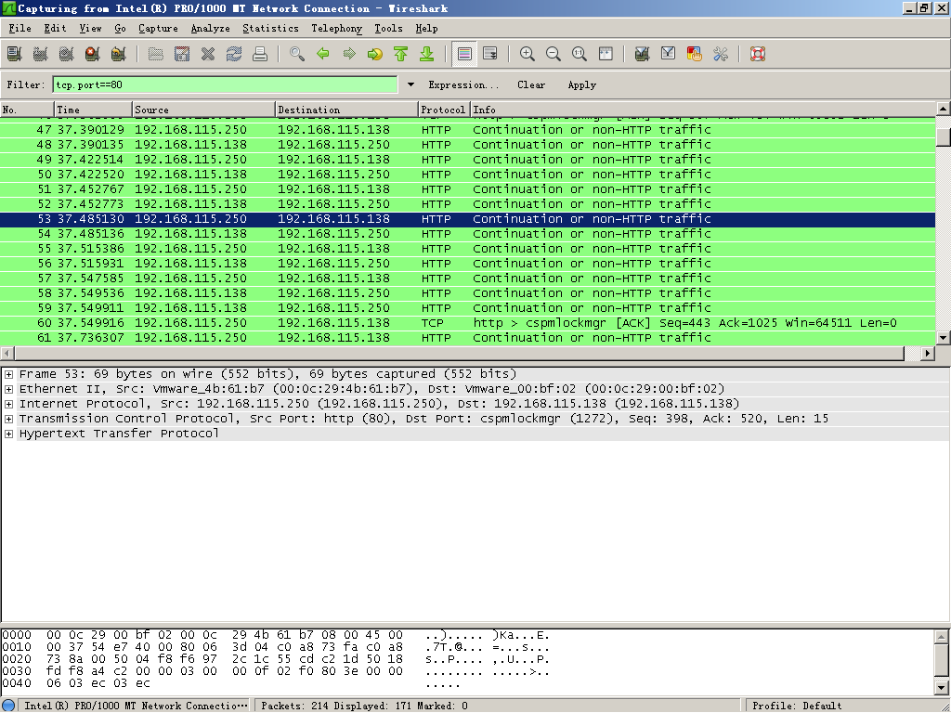This screenshot has height=713, width=951.
Task: Edit coloring rules icon
Action: [695, 54]
